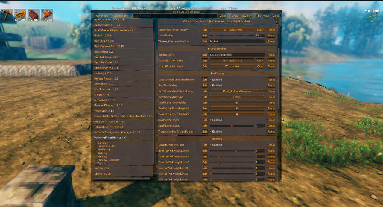Open the ScaffoldingFloorHeight#3 value dropdown

[237, 114]
